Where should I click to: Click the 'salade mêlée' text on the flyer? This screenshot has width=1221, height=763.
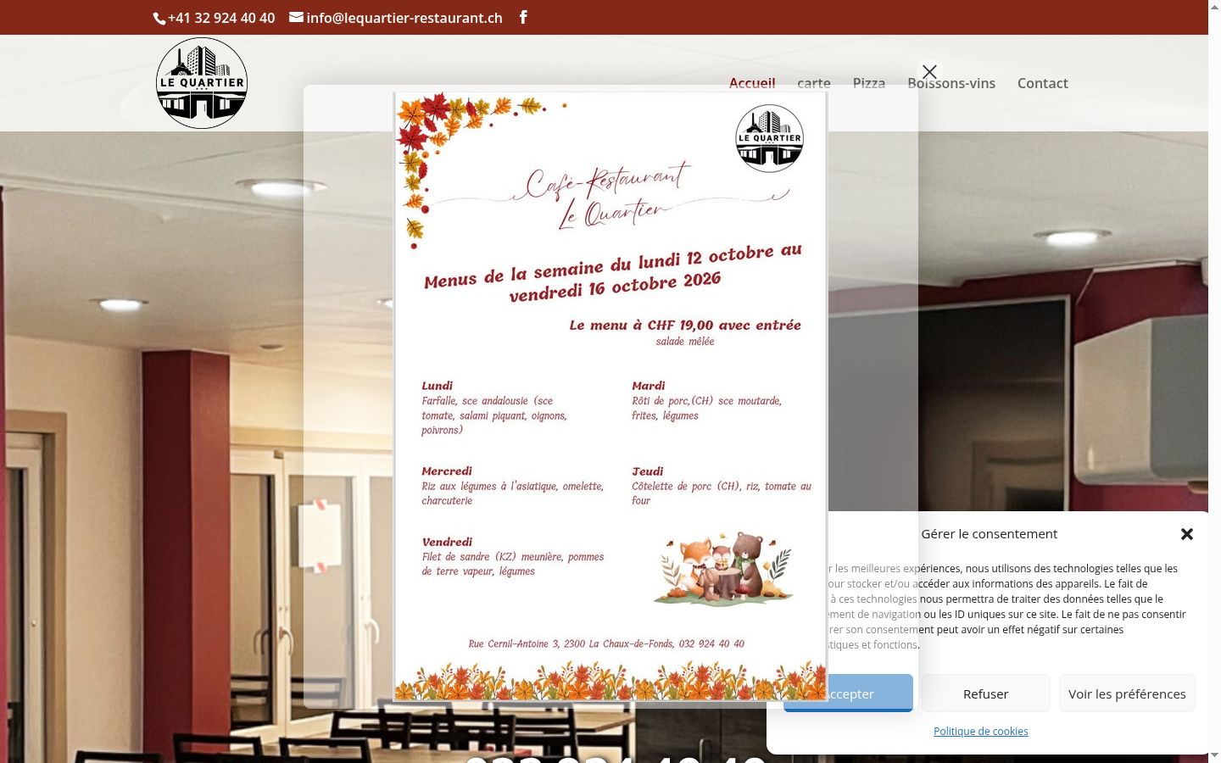pyautogui.click(x=685, y=342)
